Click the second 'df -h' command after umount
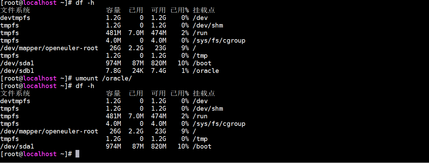429x163 pixels. [x=85, y=86]
